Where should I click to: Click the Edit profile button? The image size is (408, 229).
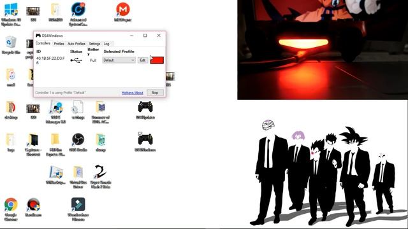(143, 60)
